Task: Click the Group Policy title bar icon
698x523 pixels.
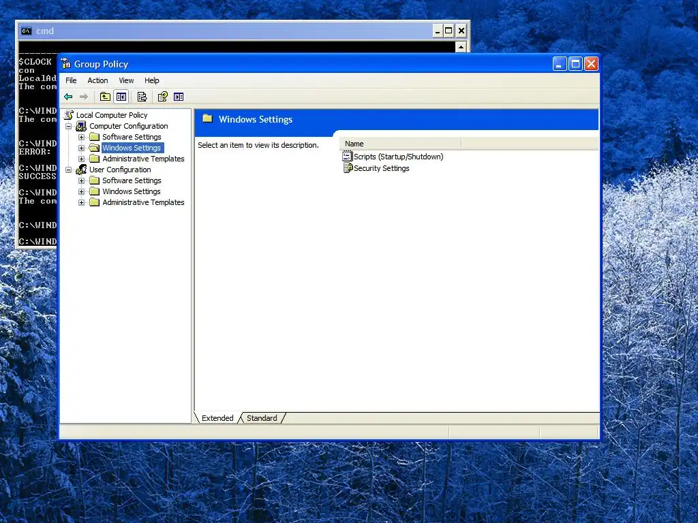Action: (66, 64)
